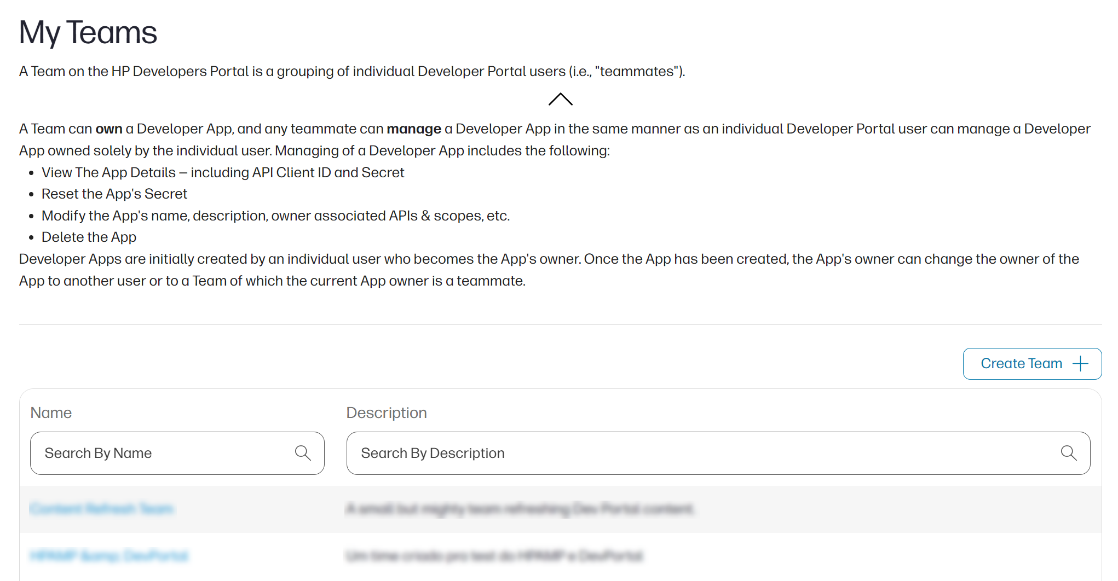The height and width of the screenshot is (581, 1118).
Task: Click the magnifier icon in Name search
Action: coord(303,453)
